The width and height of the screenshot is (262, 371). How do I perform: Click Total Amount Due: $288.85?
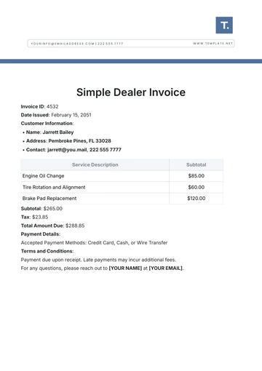pos(52,226)
